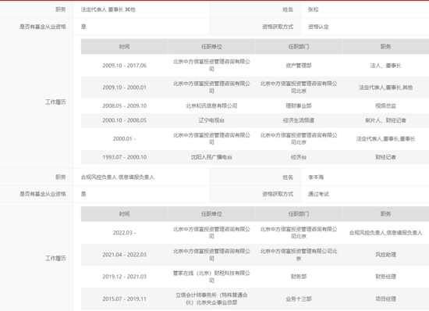Click the employer cell 辽宁电视台

tap(211, 120)
